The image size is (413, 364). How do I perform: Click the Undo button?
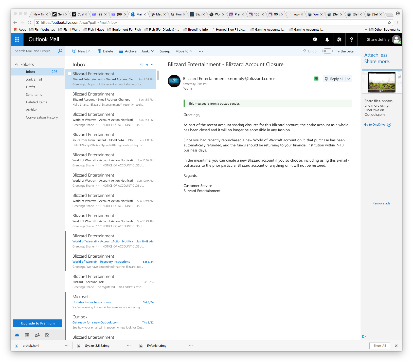click(310, 51)
